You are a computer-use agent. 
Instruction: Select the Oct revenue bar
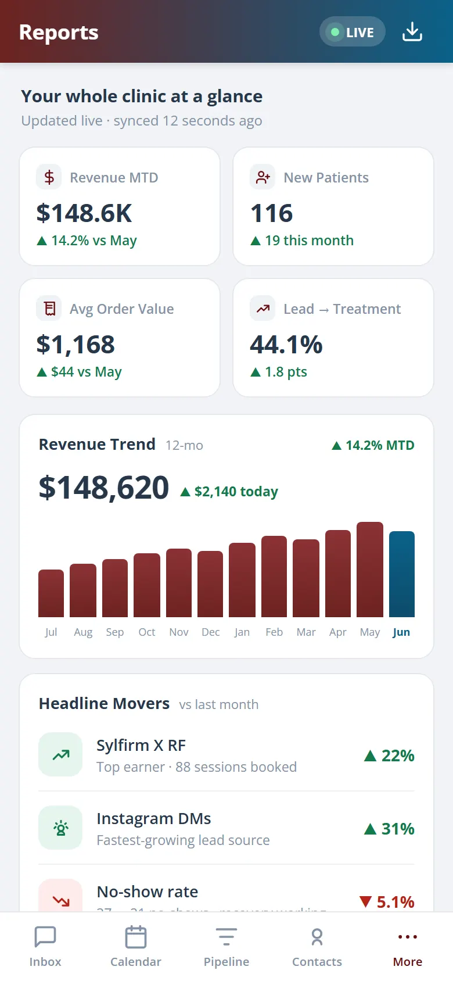147,585
